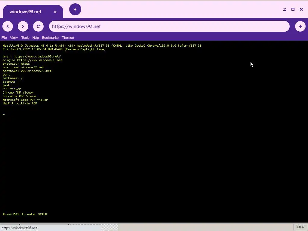
Task: Click the origin: https://www.windows93.net line
Action: click(32, 60)
